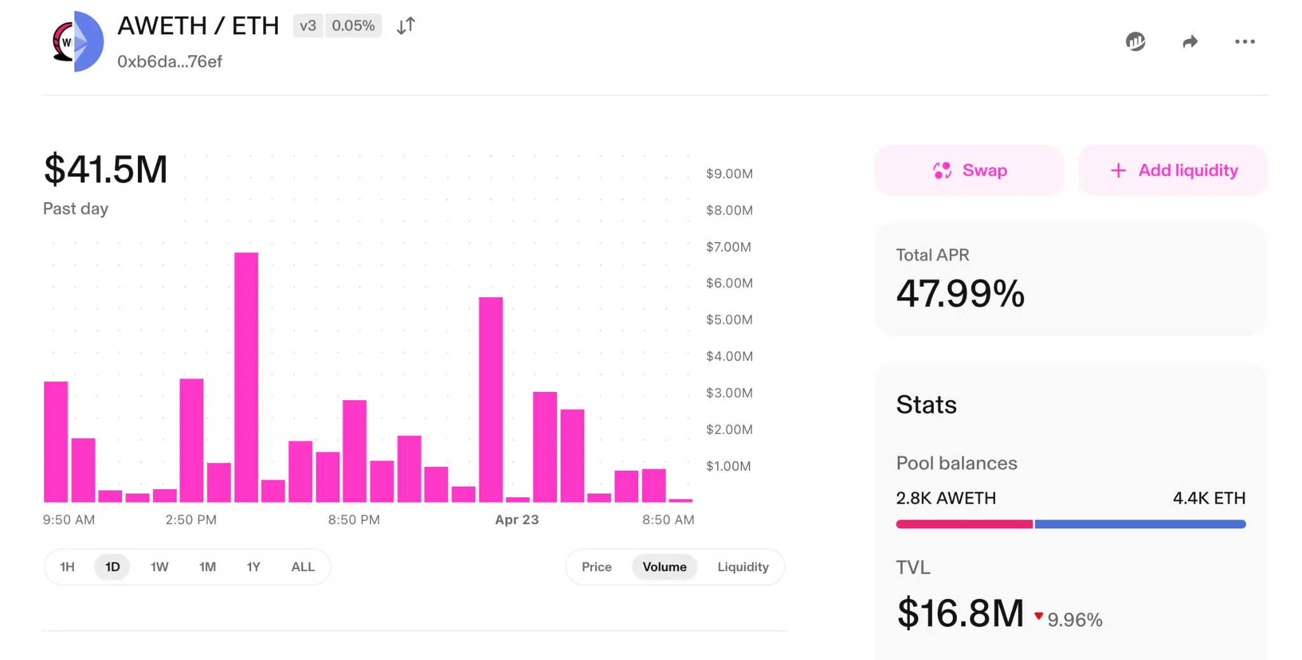Switch chart to Liquidity view

743,567
